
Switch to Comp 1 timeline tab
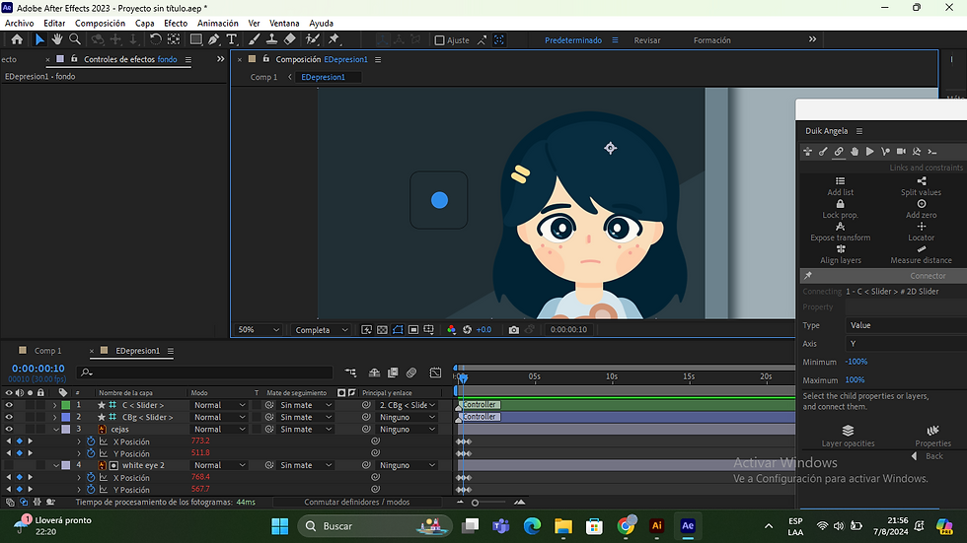coord(47,351)
